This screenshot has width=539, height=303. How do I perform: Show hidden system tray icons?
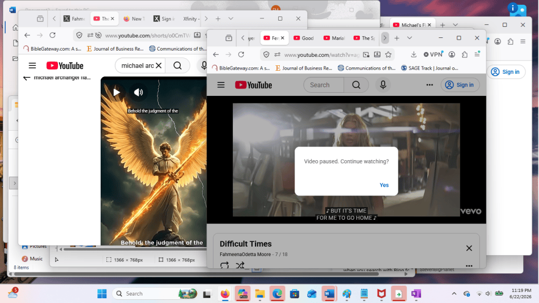pyautogui.click(x=454, y=294)
